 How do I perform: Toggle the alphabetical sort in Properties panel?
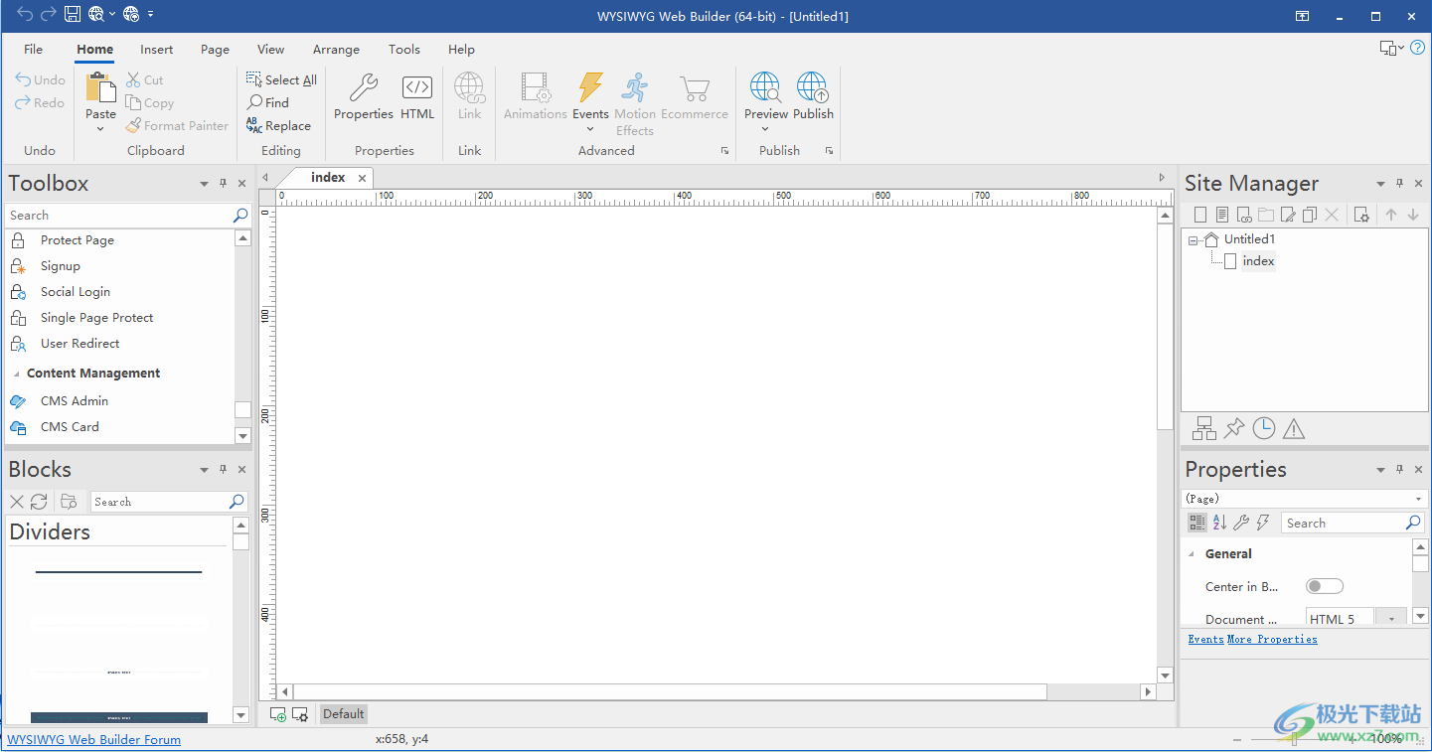[1219, 522]
